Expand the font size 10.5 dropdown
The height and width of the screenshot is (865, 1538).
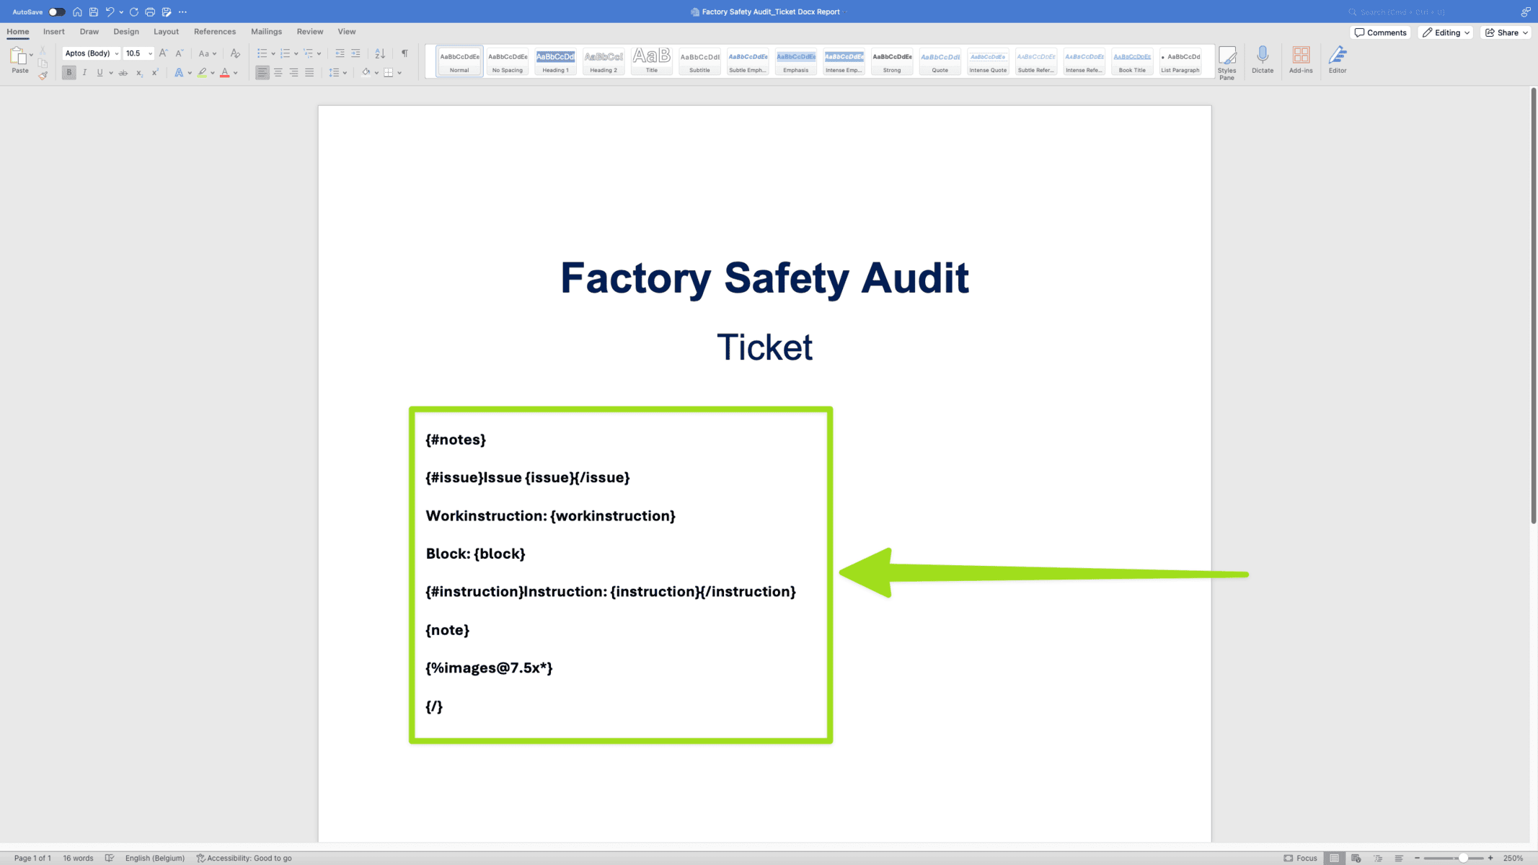[x=150, y=53]
